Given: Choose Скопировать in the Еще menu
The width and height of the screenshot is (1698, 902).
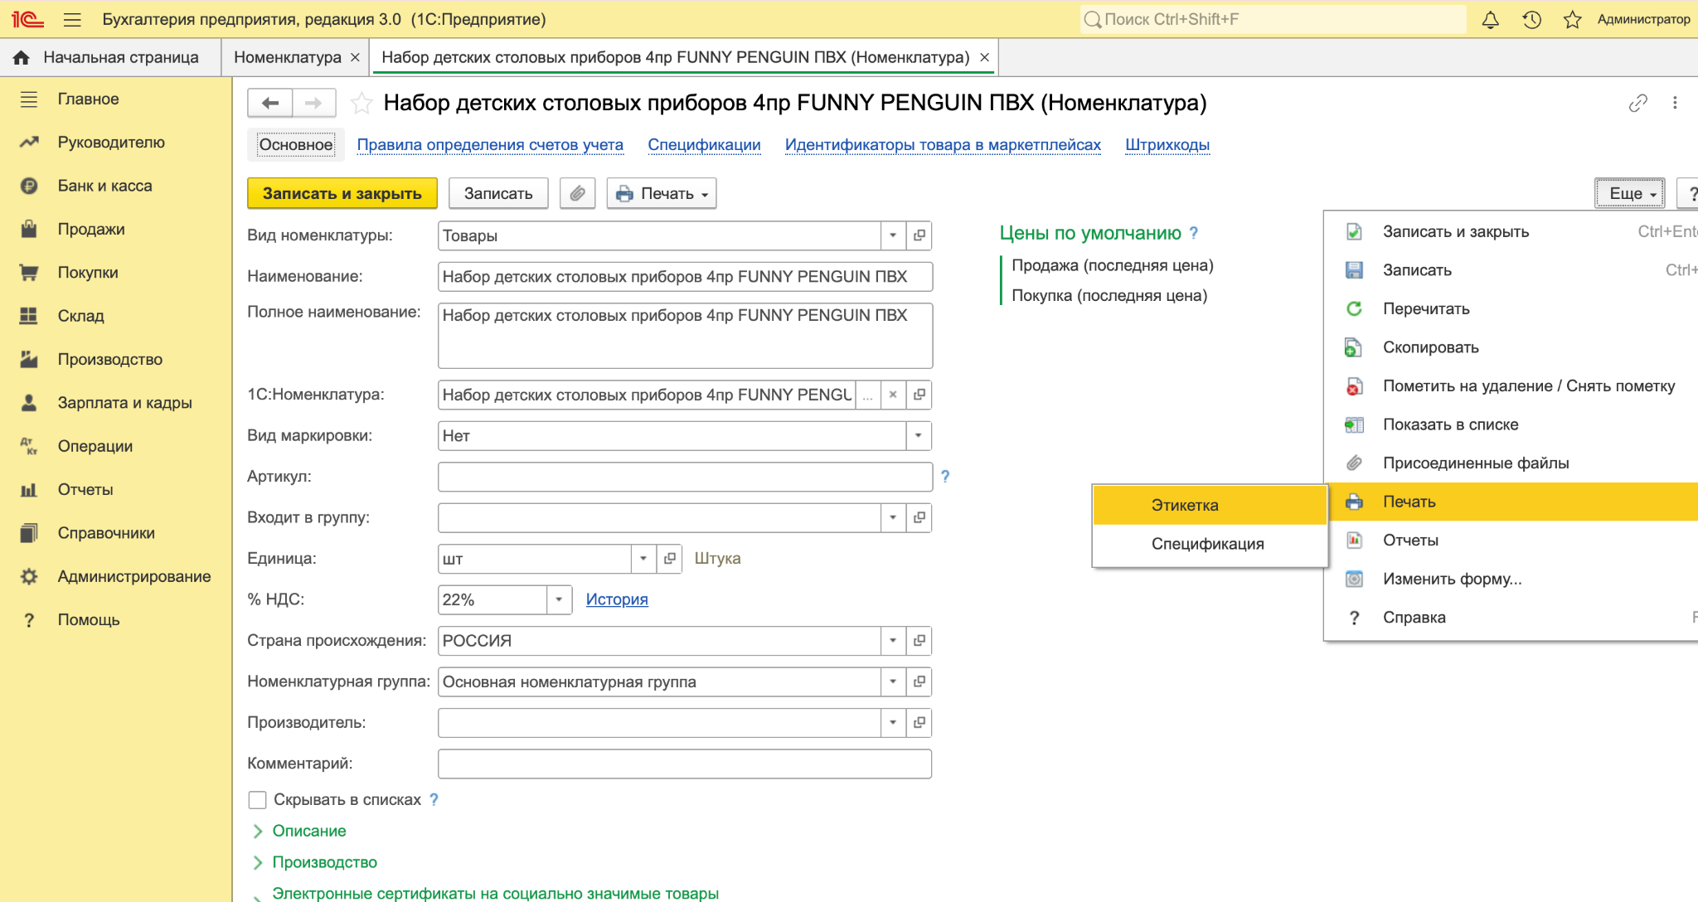Looking at the screenshot, I should tap(1511, 347).
